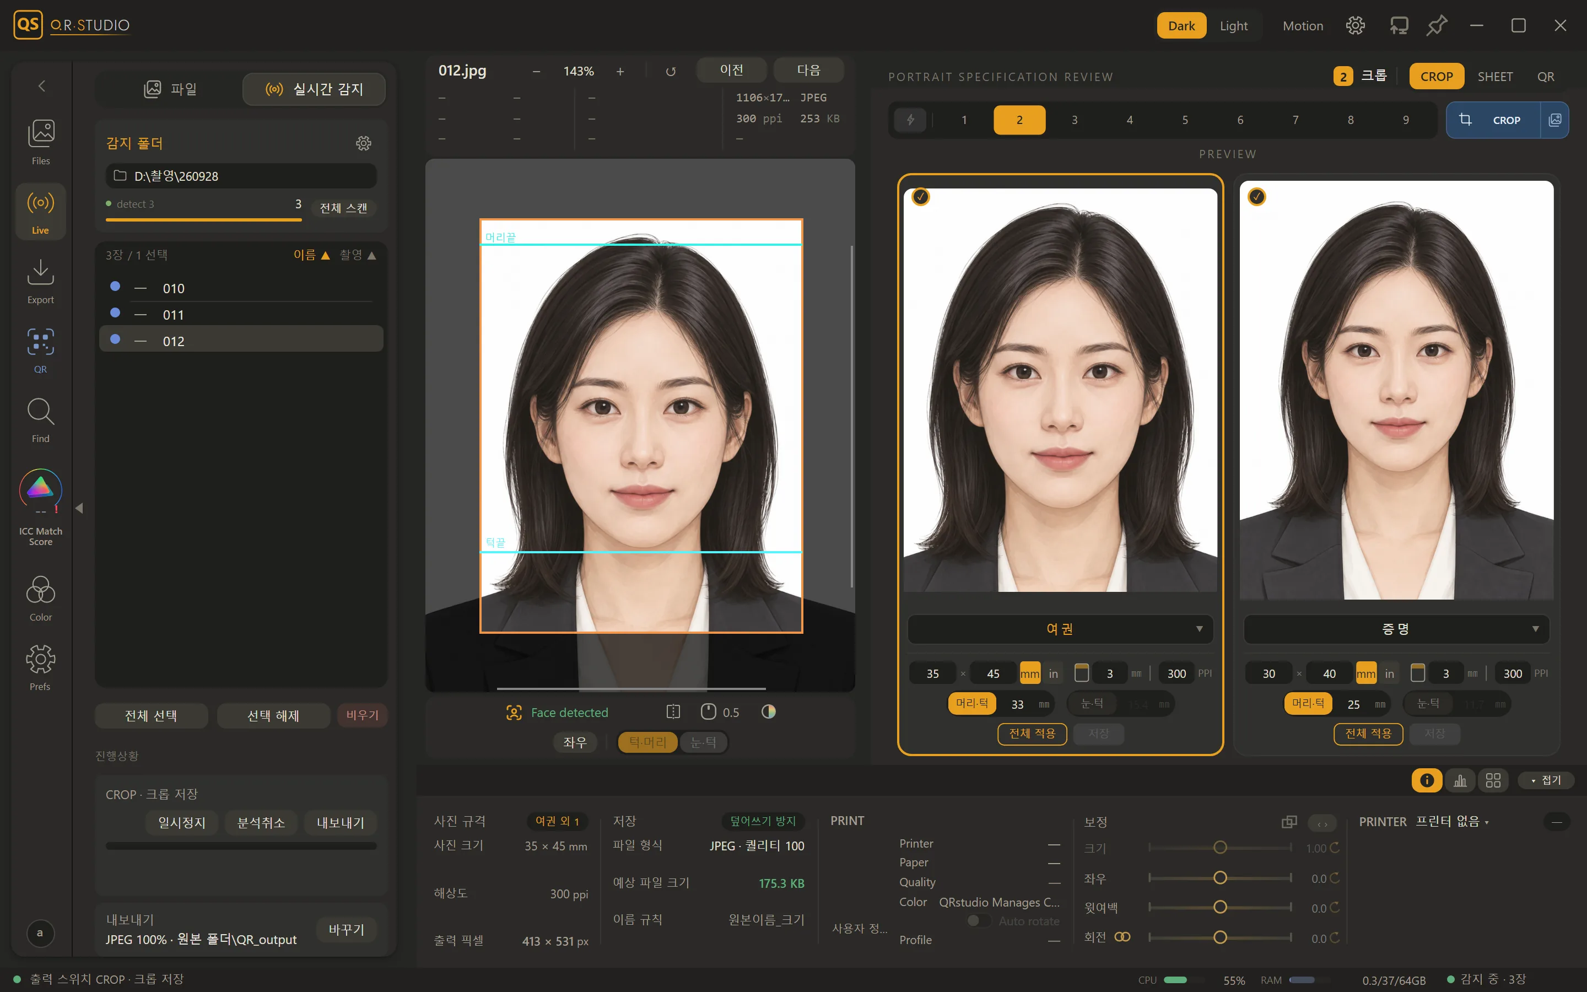This screenshot has width=1587, height=992.
Task: Click the lightning quick preset icon
Action: (x=910, y=120)
